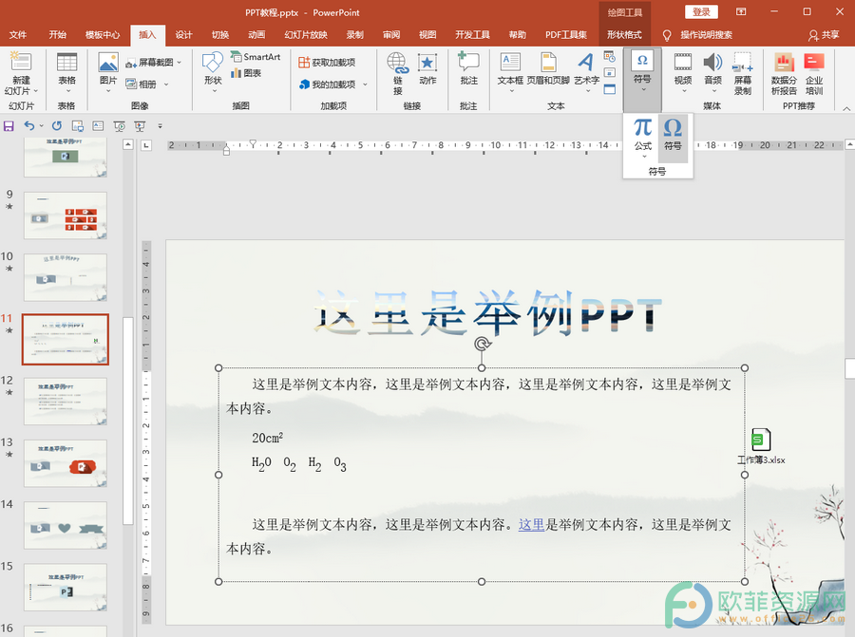Open the Shapes (形状) gallery
This screenshot has height=637, width=855.
[x=213, y=71]
